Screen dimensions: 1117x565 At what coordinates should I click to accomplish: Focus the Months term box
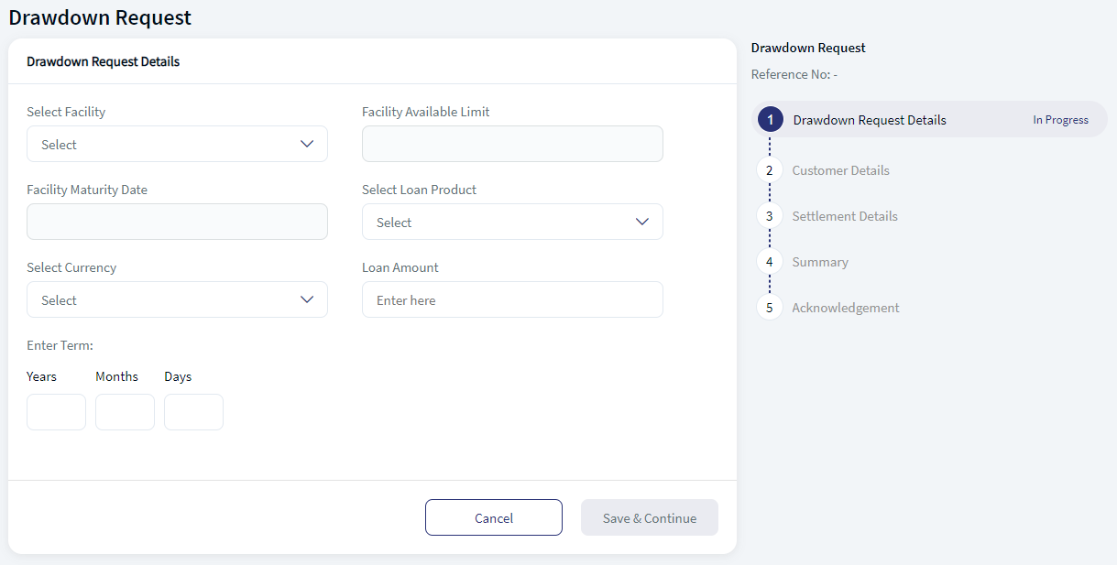pyautogui.click(x=125, y=412)
